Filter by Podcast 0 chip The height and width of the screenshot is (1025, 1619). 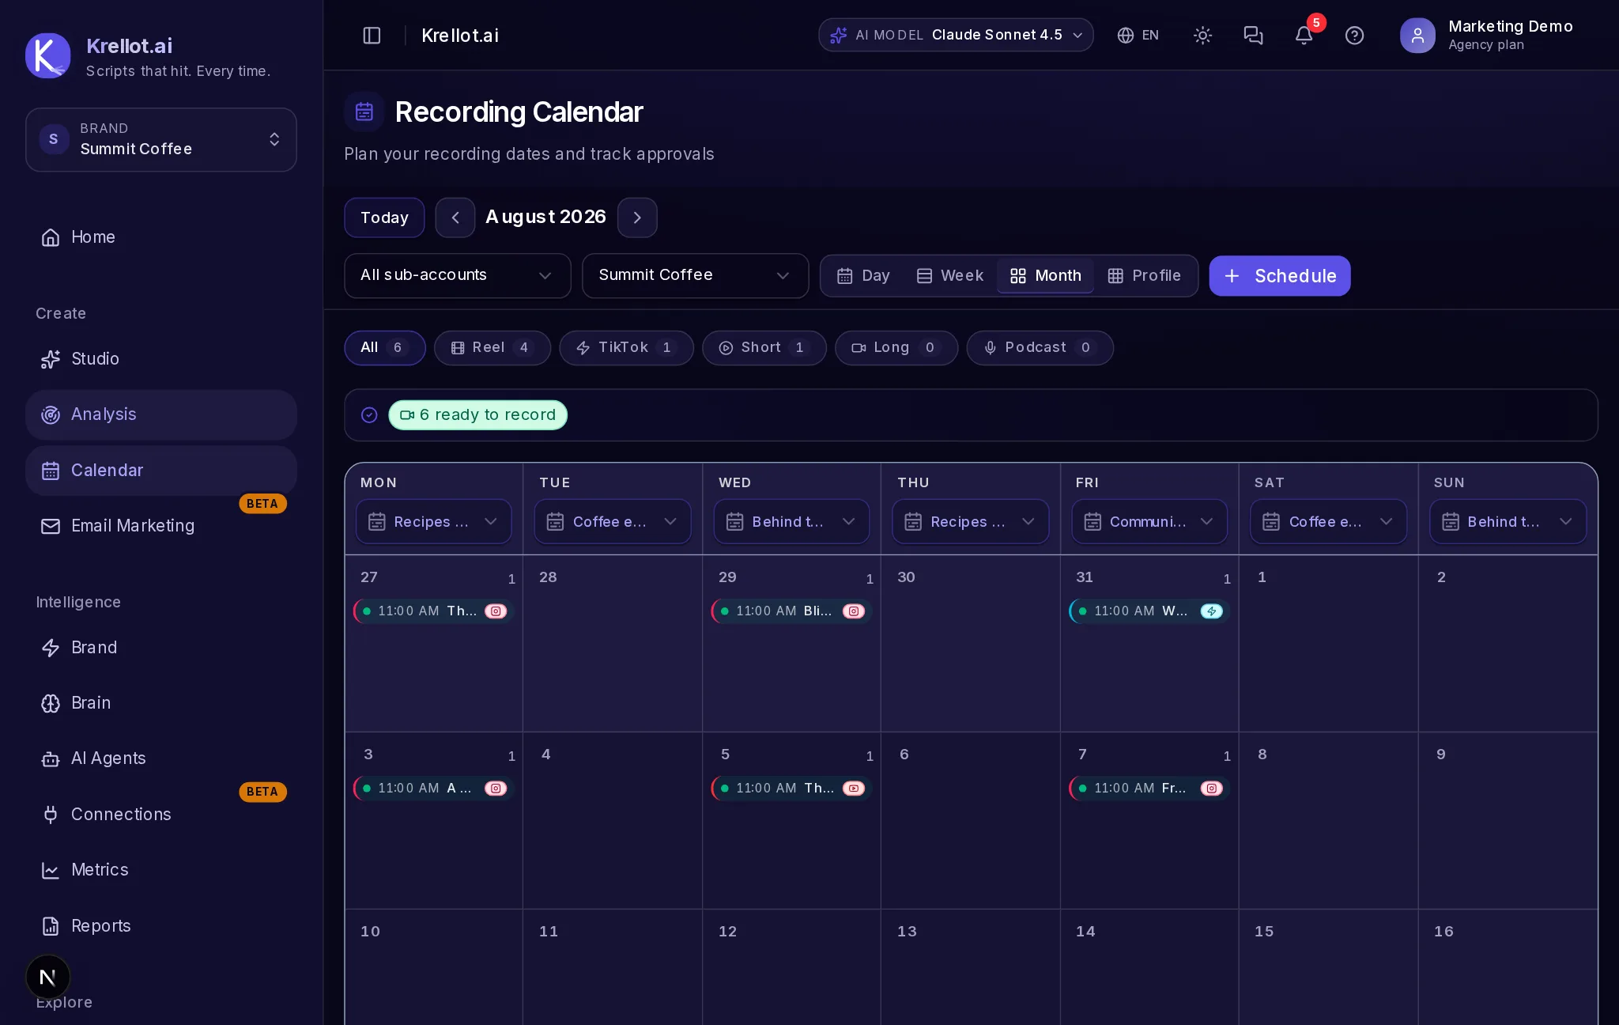click(x=1040, y=348)
